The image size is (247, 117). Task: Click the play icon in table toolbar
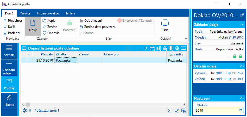pos(146,48)
